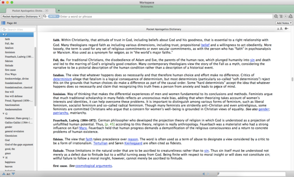The width and height of the screenshot is (294, 177).
Task: Jump to previous article with up arrow
Action: tap(4, 174)
